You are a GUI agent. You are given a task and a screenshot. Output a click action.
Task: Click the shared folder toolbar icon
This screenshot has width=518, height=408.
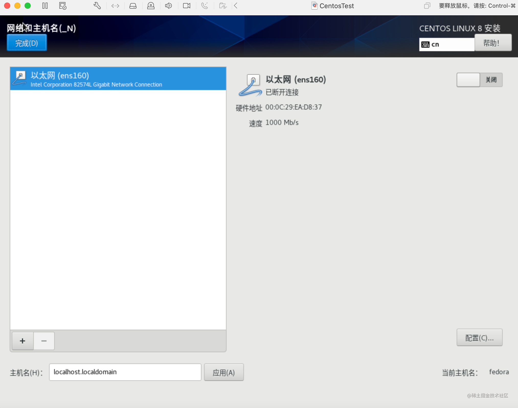coord(223,6)
